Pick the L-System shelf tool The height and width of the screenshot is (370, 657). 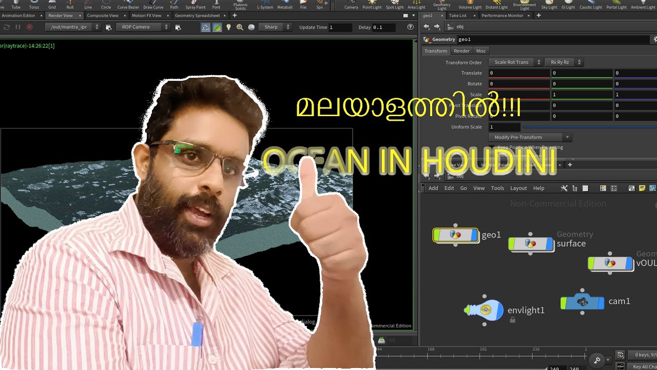265,5
